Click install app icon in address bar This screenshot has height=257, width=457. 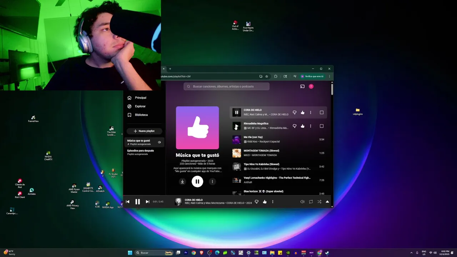point(261,76)
